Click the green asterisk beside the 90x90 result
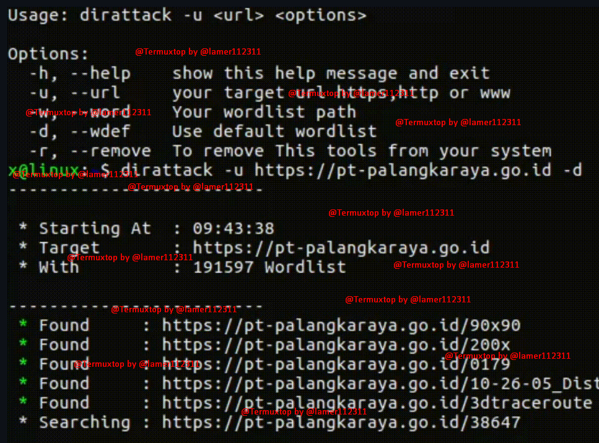Viewport: 599px width, 443px height. click(x=24, y=324)
